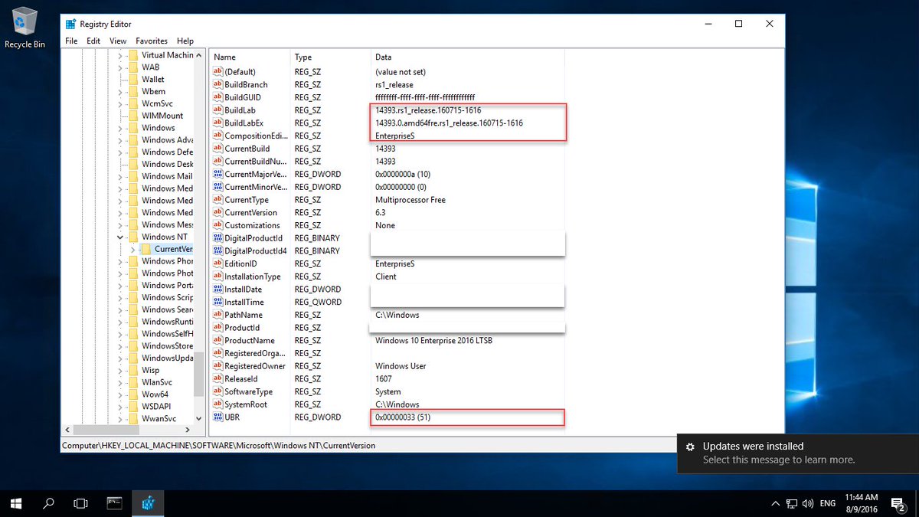The image size is (919, 517).
Task: Click the taskbar clock showing 11:44 AM
Action: (862, 503)
